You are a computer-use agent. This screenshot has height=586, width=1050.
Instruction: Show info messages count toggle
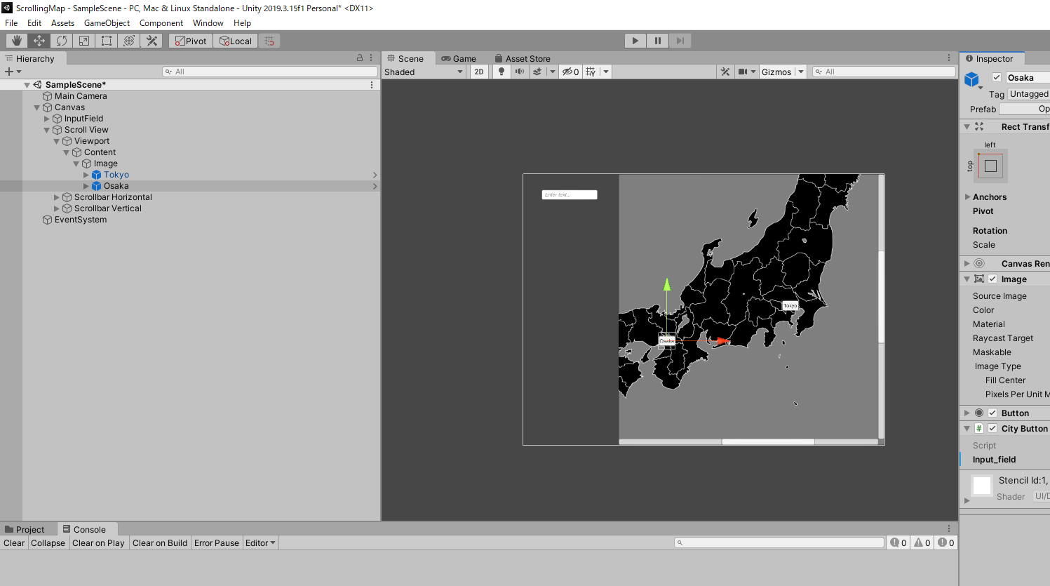tap(898, 542)
